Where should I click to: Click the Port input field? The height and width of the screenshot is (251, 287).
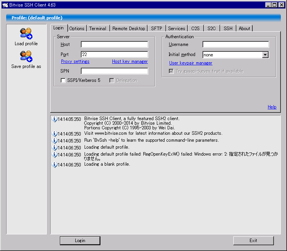114,54
